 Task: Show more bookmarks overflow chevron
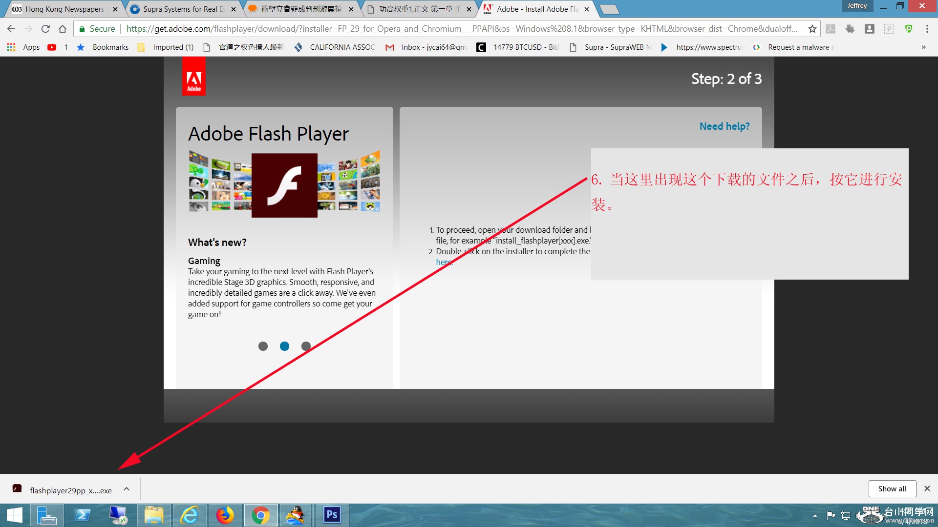coord(923,47)
